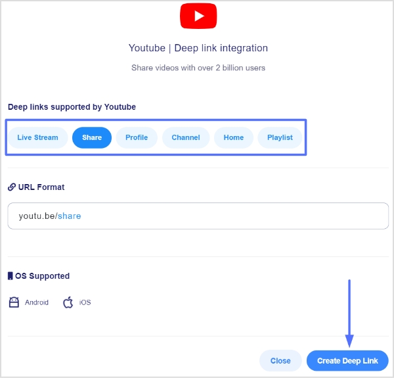Click the 'Youtube | Deep link integration' title
Image resolution: width=394 pixels, height=378 pixels.
(198, 48)
